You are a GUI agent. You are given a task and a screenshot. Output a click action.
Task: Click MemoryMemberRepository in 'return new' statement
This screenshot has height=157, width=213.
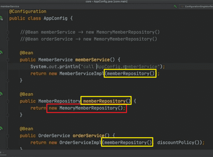coord(88,108)
